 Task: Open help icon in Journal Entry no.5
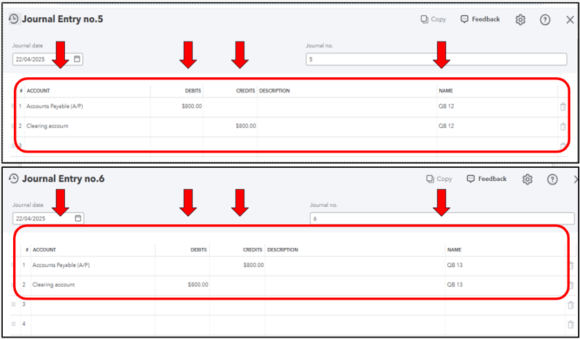545,19
